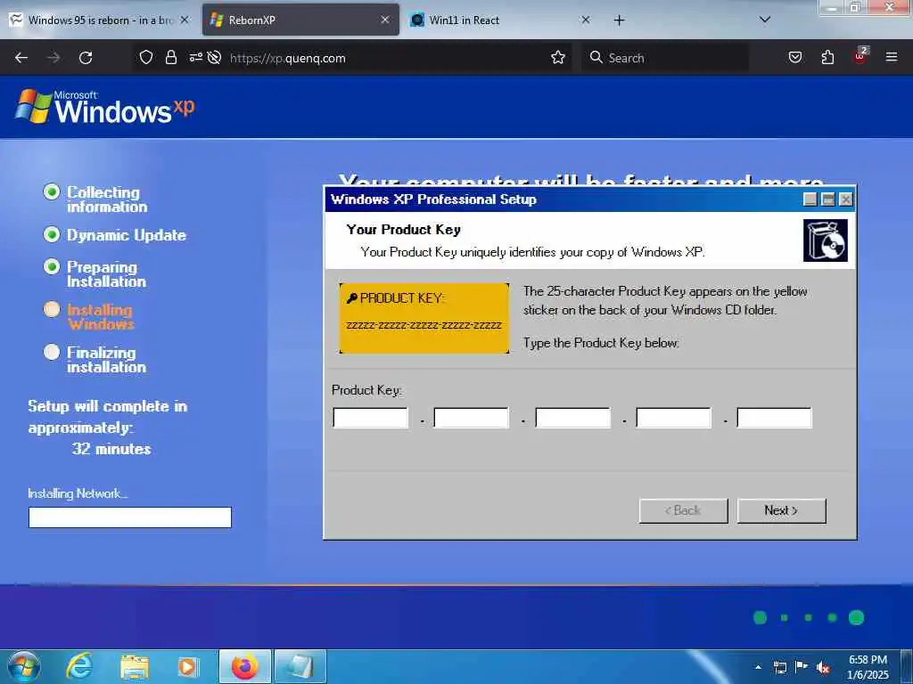This screenshot has height=684, width=913.
Task: Close the Windows 95 is reborn tab
Action: [185, 20]
